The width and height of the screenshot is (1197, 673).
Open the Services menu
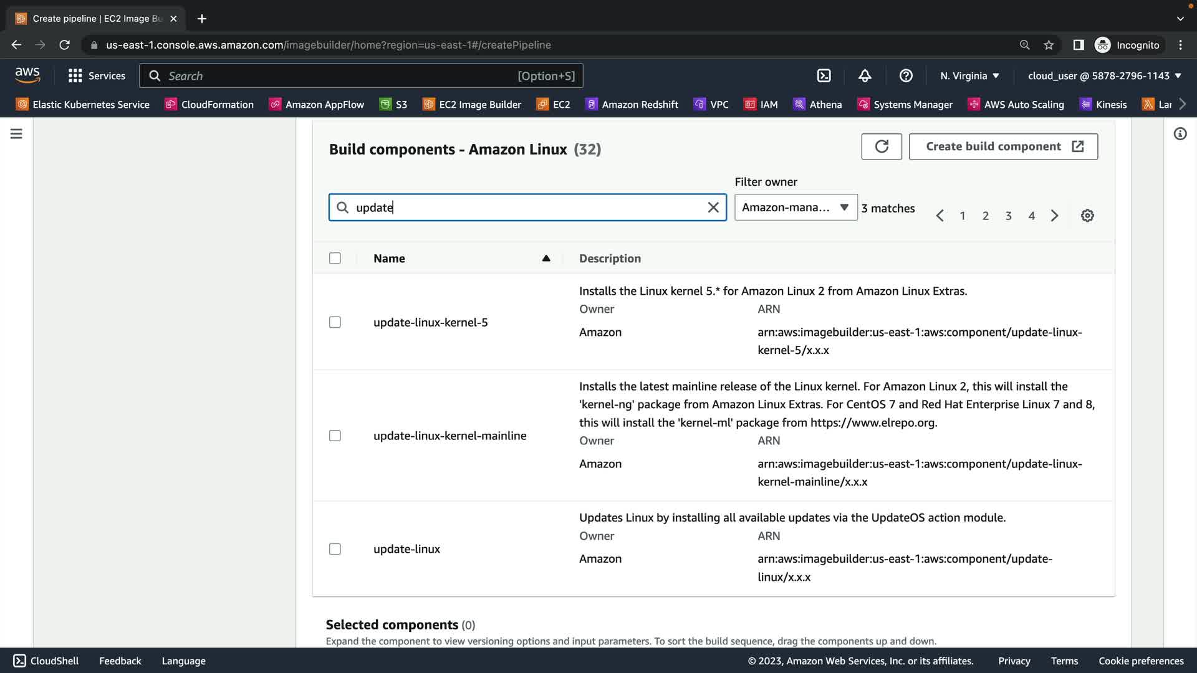click(97, 76)
